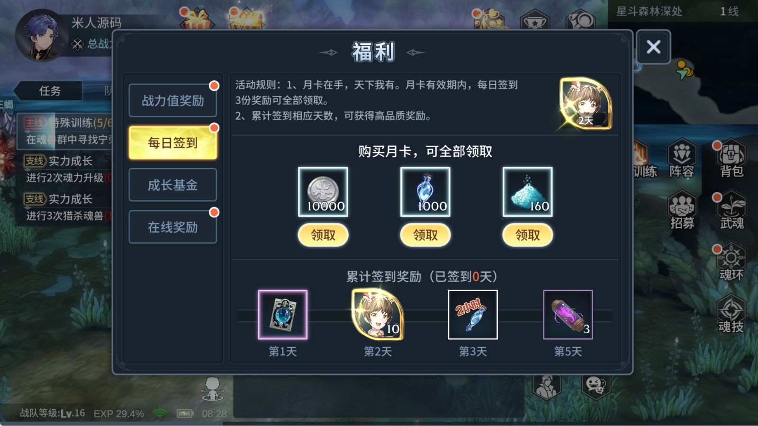Click the silver coin 10000 reward icon

point(323,192)
